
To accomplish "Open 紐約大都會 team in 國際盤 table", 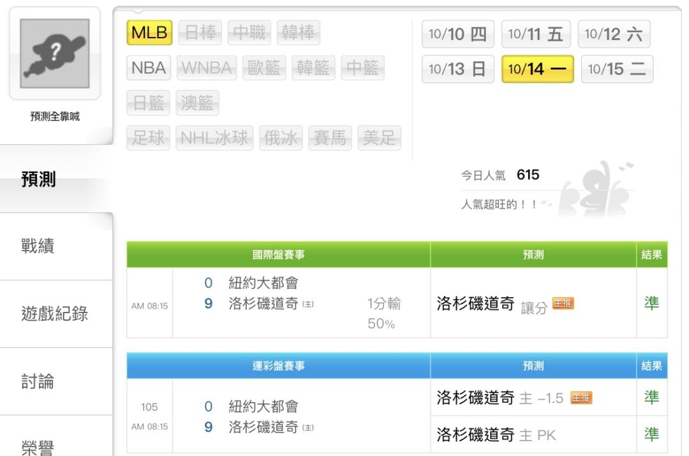I will click(263, 284).
